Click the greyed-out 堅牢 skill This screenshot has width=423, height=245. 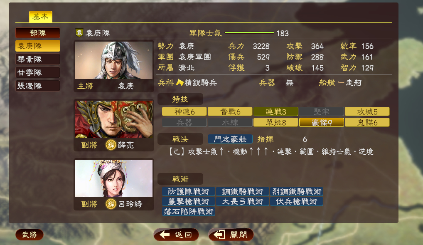(322, 111)
